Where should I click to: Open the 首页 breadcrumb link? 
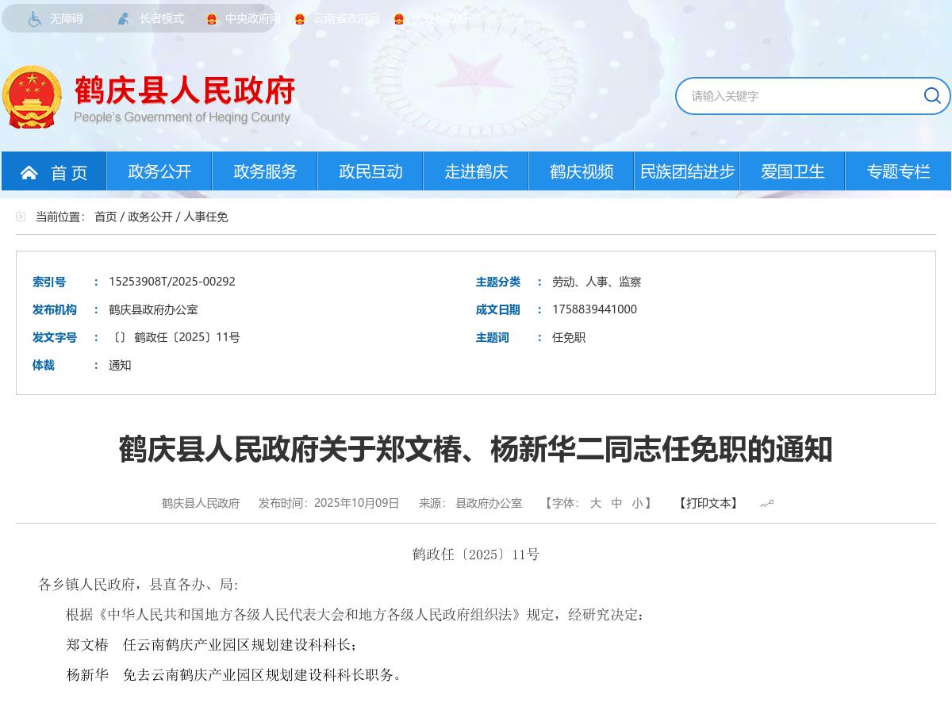click(x=106, y=216)
